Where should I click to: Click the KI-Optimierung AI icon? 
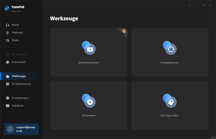pyautogui.click(x=8, y=84)
